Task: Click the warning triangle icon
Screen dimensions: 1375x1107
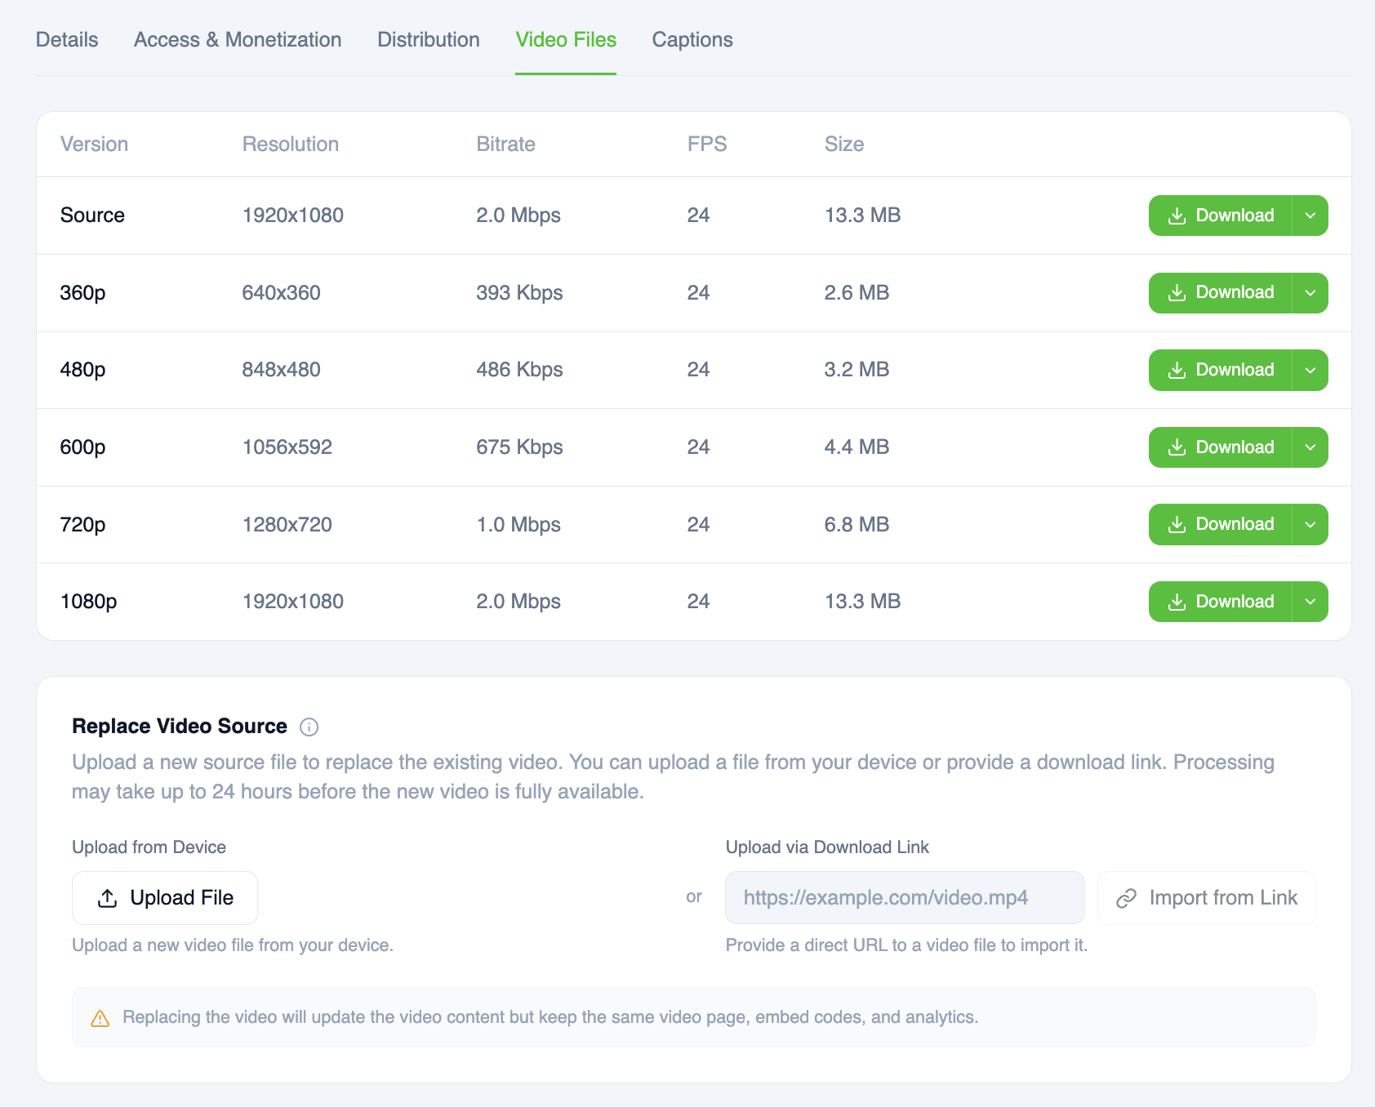Action: pos(100,1018)
